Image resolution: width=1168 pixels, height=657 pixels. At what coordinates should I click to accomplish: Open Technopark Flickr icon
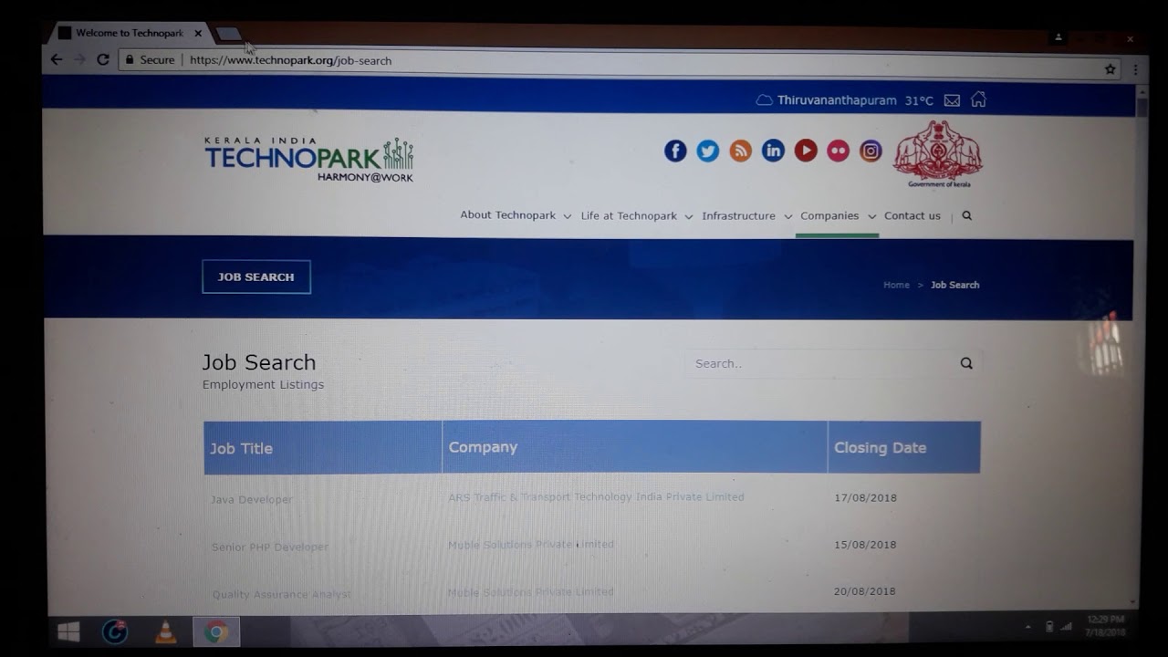(x=839, y=151)
